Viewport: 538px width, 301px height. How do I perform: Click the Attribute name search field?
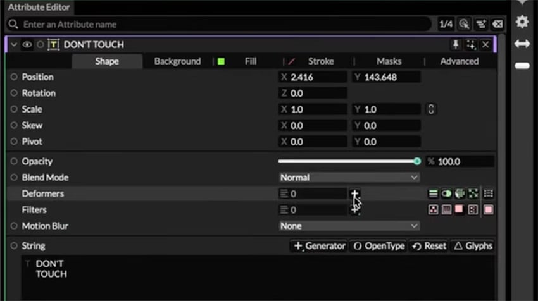[x=220, y=24]
